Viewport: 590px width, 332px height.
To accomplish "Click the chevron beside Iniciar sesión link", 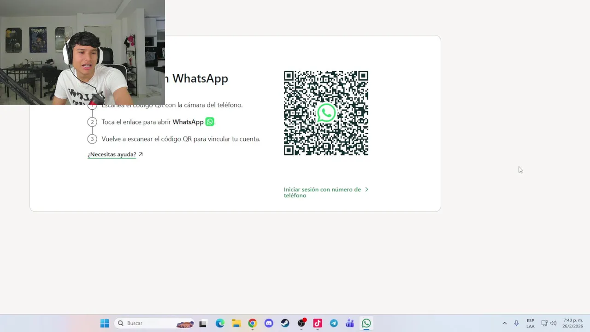I will point(366,190).
